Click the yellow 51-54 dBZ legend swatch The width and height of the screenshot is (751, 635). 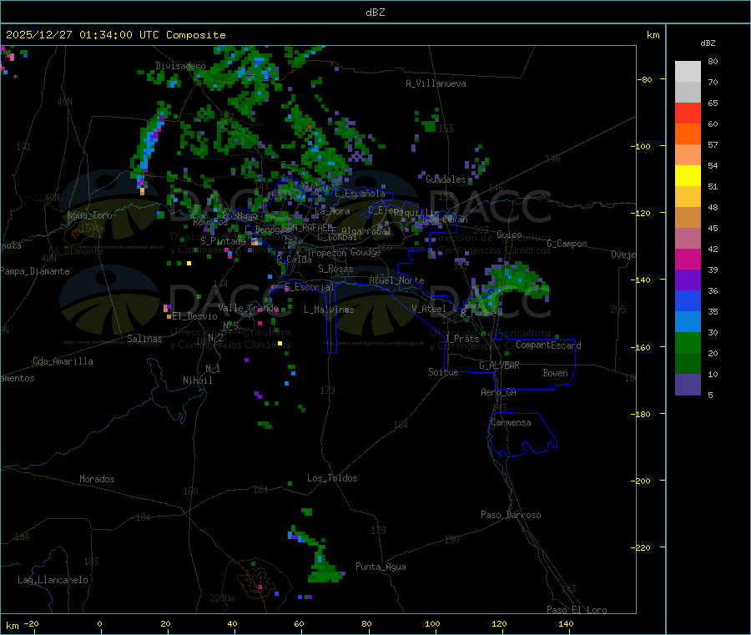[688, 176]
